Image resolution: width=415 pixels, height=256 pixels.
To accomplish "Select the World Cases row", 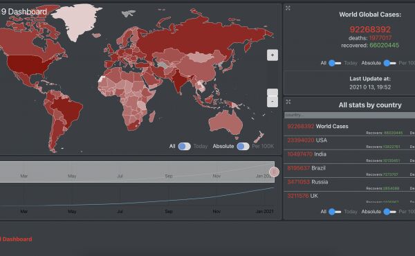I will 349,129.
